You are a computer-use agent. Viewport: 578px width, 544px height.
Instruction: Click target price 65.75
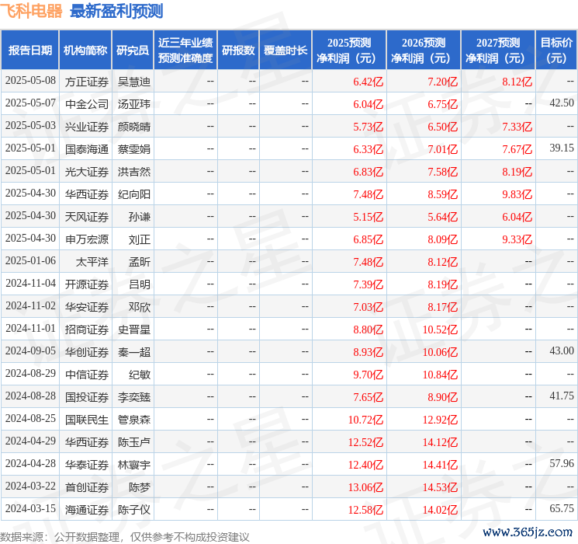(562, 508)
